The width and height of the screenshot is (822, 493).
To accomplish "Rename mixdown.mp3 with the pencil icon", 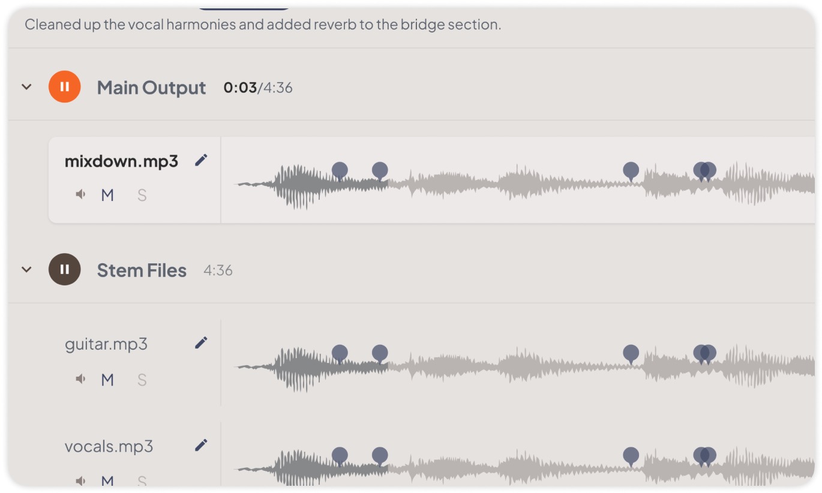I will (x=201, y=160).
